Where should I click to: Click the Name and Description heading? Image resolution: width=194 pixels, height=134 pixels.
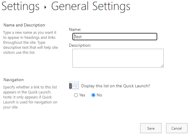coord(24,25)
